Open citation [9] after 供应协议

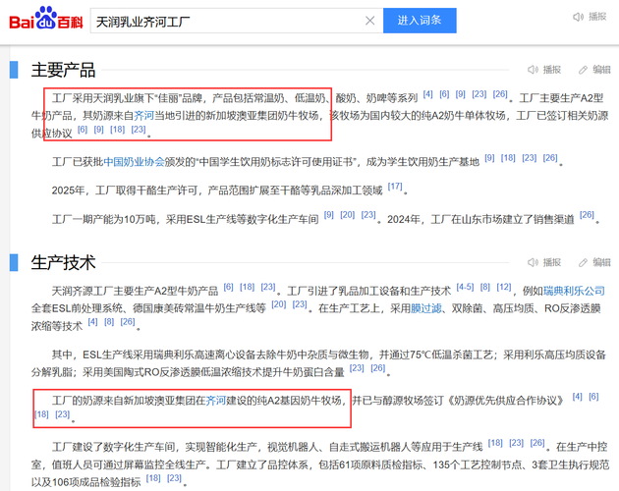(98, 130)
